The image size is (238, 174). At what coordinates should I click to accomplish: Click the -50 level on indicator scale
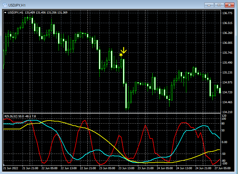point(224,154)
